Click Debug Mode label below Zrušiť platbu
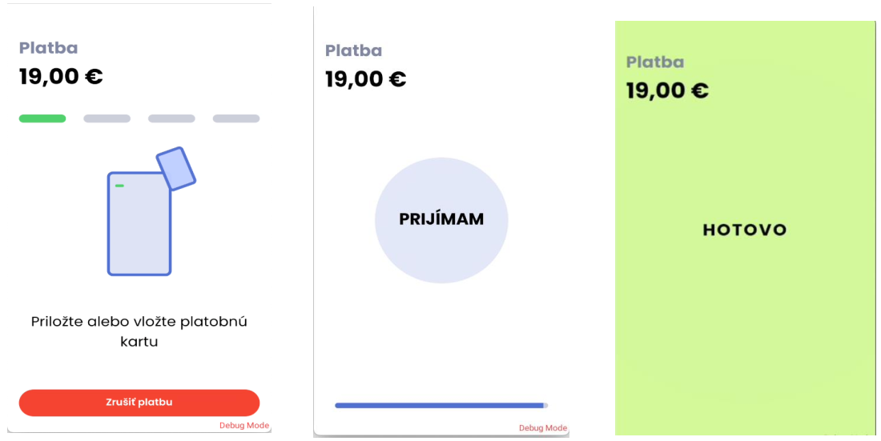Screen dimensions: 881x441 tap(244, 426)
